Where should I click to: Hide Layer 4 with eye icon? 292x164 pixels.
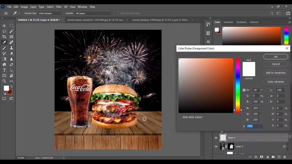pyautogui.click(x=216, y=138)
